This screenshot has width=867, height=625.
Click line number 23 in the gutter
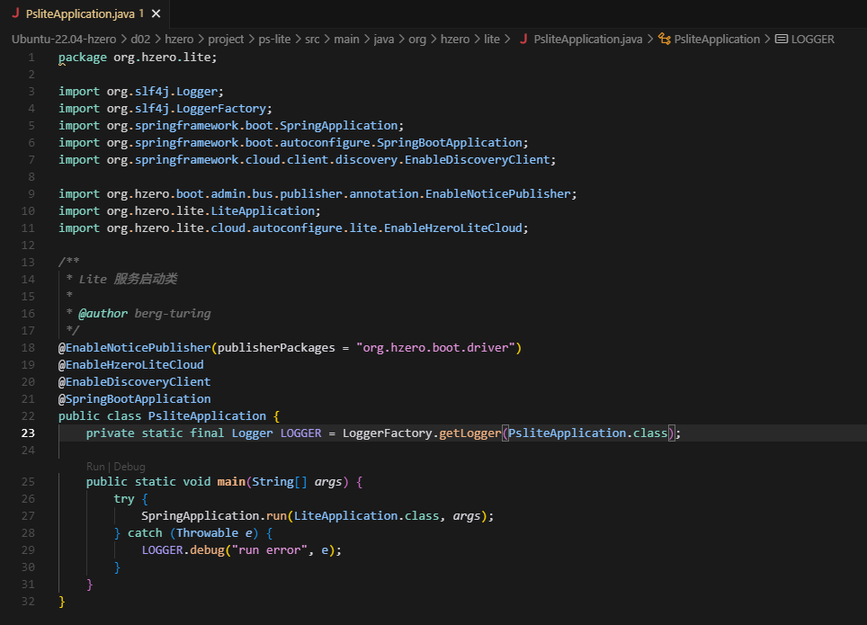click(29, 433)
